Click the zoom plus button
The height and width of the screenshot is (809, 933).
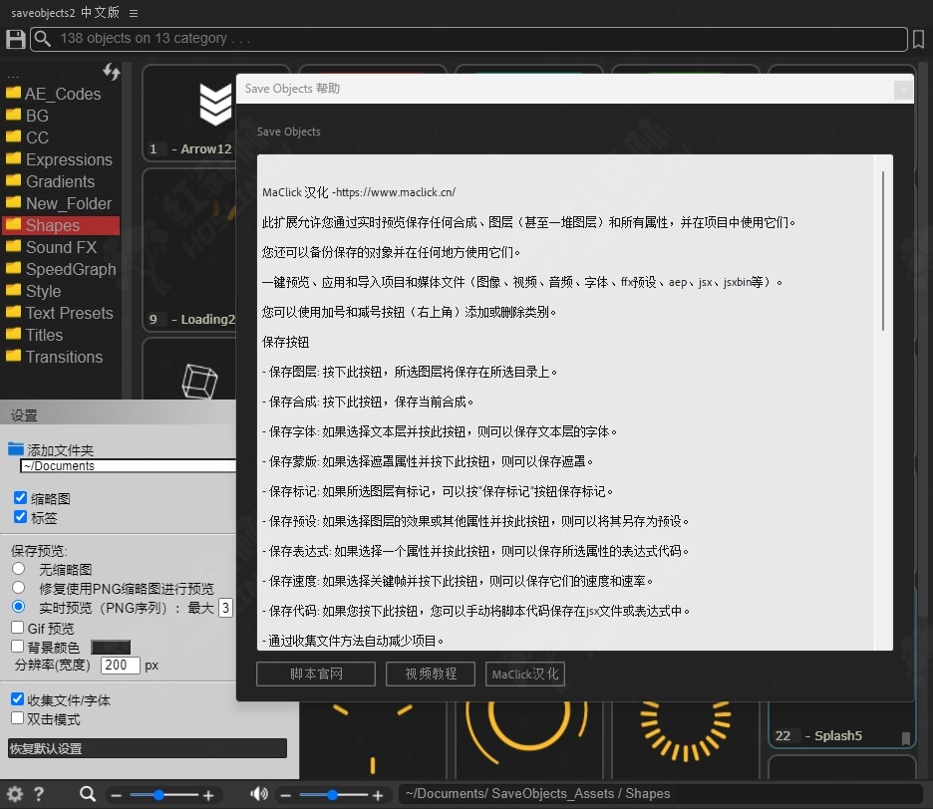tap(208, 795)
